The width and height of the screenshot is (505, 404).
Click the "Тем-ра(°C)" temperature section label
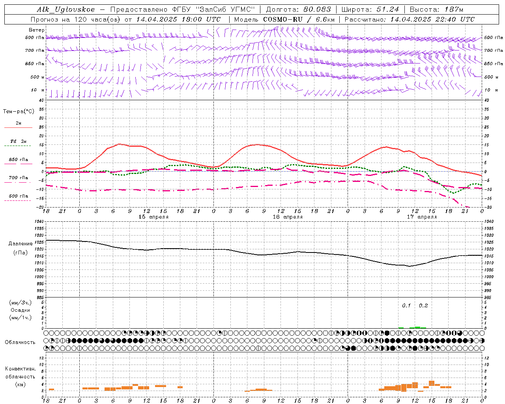point(19,111)
